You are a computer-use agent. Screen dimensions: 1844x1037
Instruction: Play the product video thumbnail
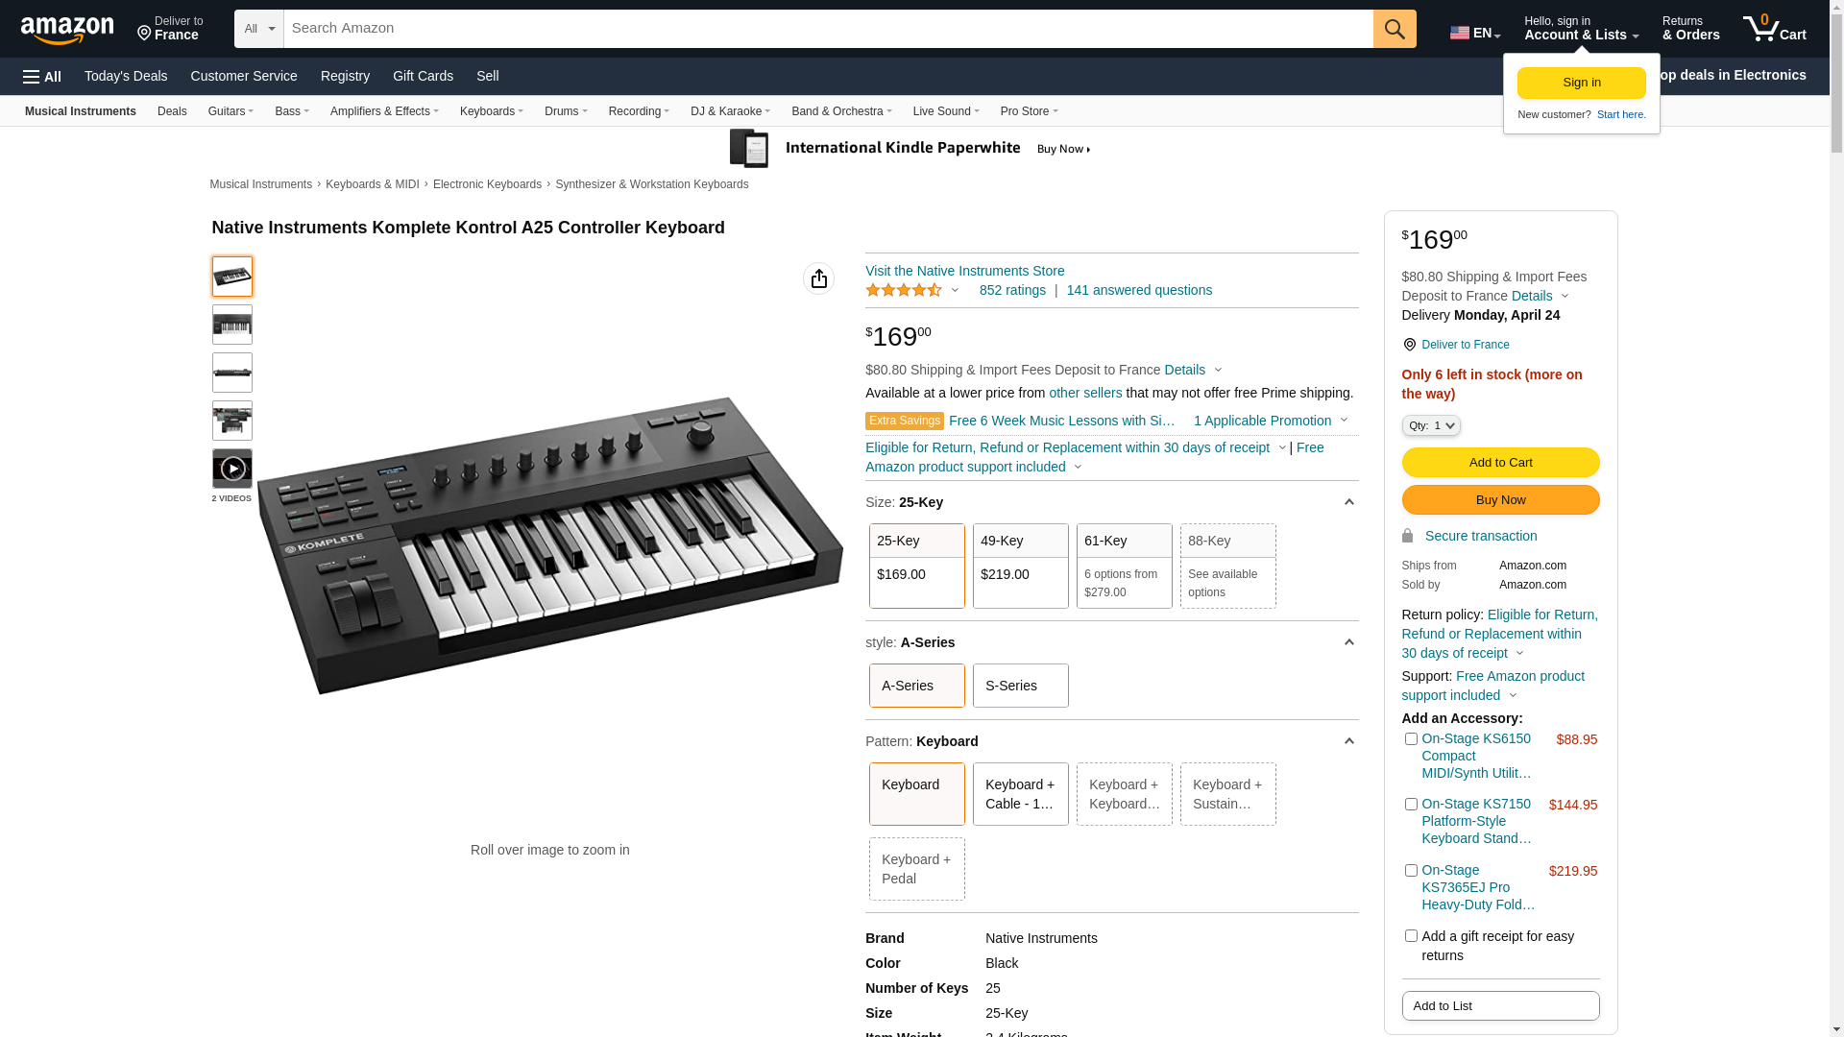232,469
